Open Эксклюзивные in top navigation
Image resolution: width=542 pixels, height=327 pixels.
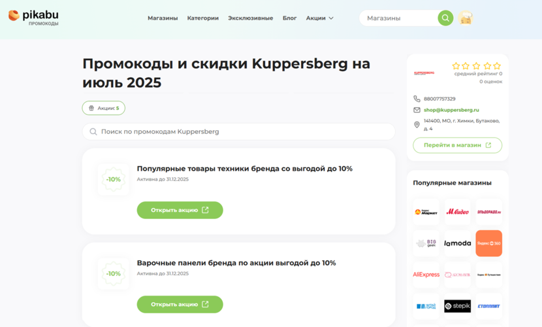251,18
